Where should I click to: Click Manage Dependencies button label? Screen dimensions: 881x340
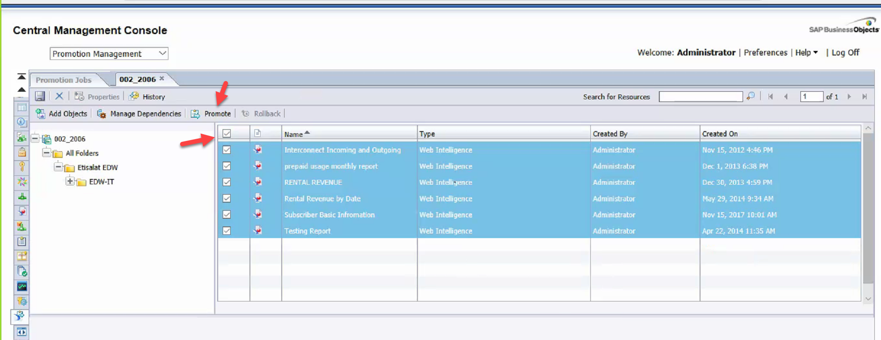(x=146, y=114)
